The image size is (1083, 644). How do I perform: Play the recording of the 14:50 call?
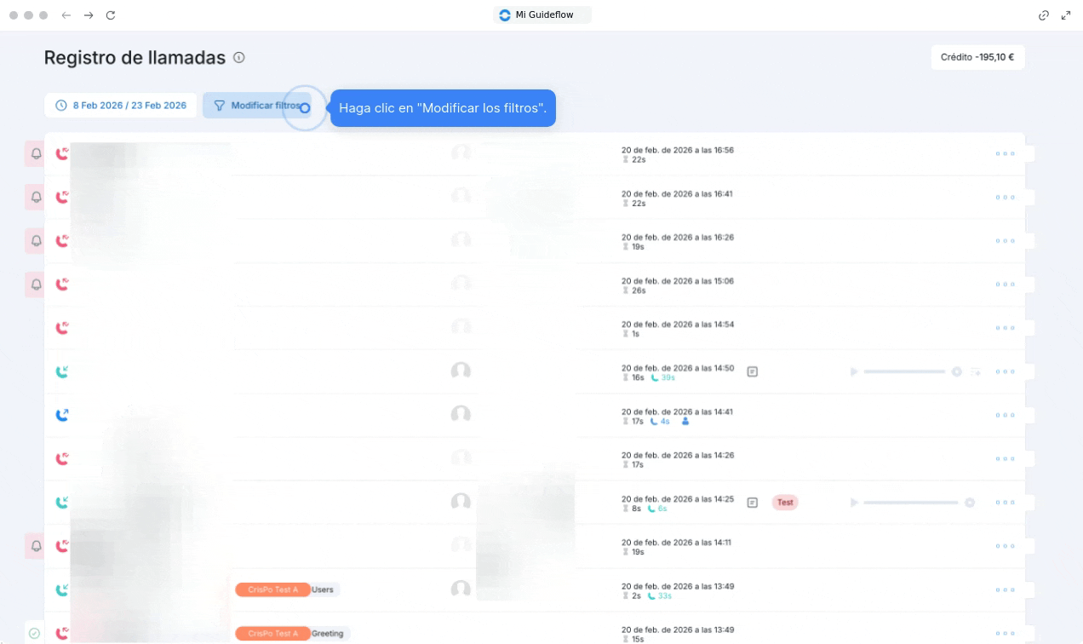854,371
